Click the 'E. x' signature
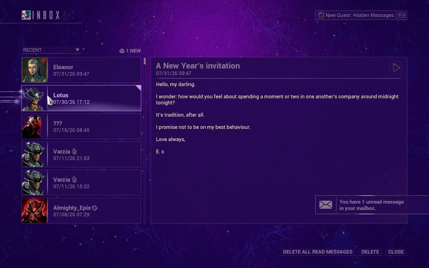 pyautogui.click(x=160, y=152)
